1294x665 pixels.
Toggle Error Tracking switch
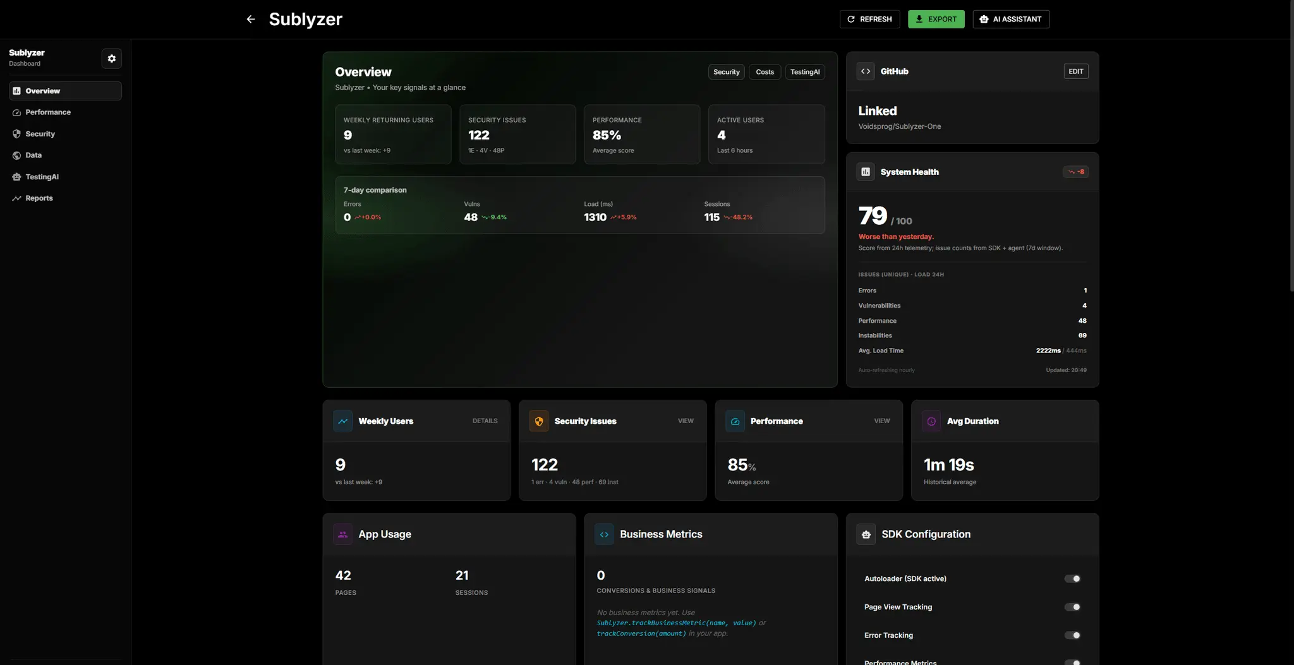click(1072, 635)
